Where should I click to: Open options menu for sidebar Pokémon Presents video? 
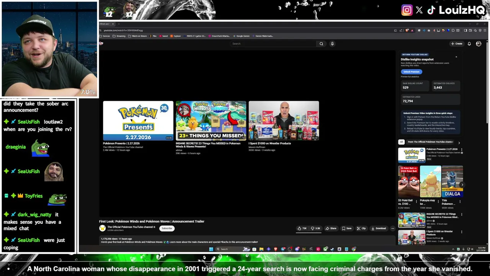pos(461,149)
